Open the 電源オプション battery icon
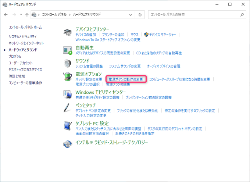250x182 pixels. [x=68, y=76]
